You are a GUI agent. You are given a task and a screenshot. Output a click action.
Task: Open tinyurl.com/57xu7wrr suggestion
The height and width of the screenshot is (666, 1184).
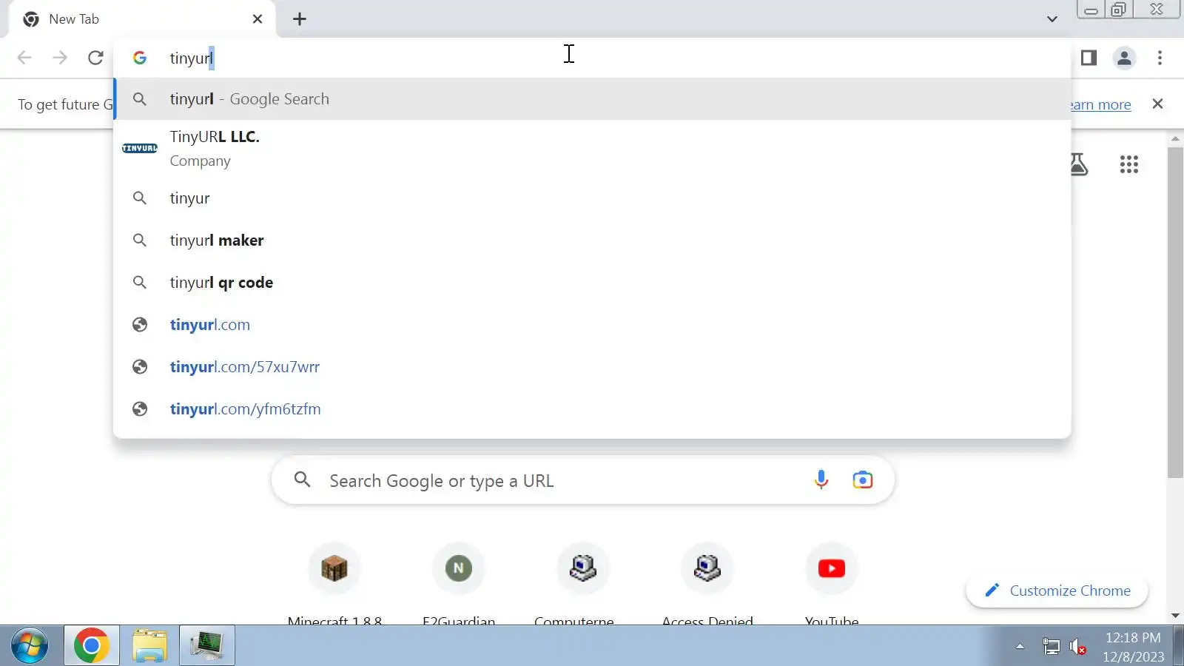click(x=592, y=367)
